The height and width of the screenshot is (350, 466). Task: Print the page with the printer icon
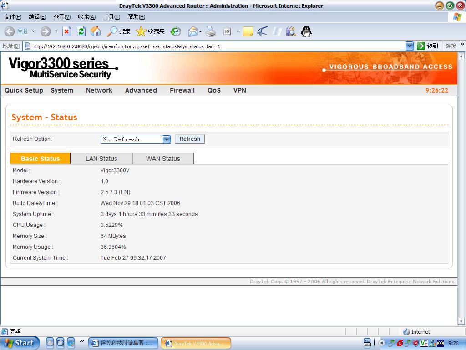coord(211,31)
